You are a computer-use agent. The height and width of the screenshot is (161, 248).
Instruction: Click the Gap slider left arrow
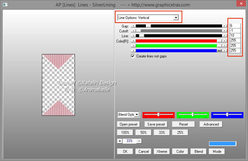pos(133,26)
